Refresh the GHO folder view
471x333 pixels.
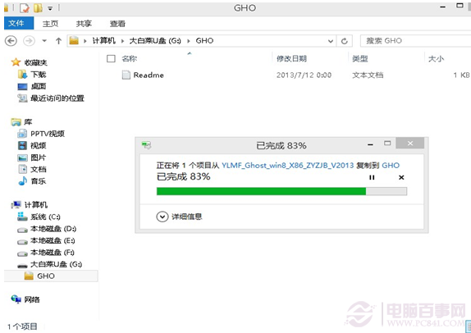[345, 41]
